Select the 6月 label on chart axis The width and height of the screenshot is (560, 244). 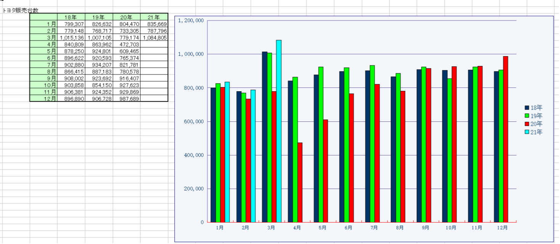[348, 228]
